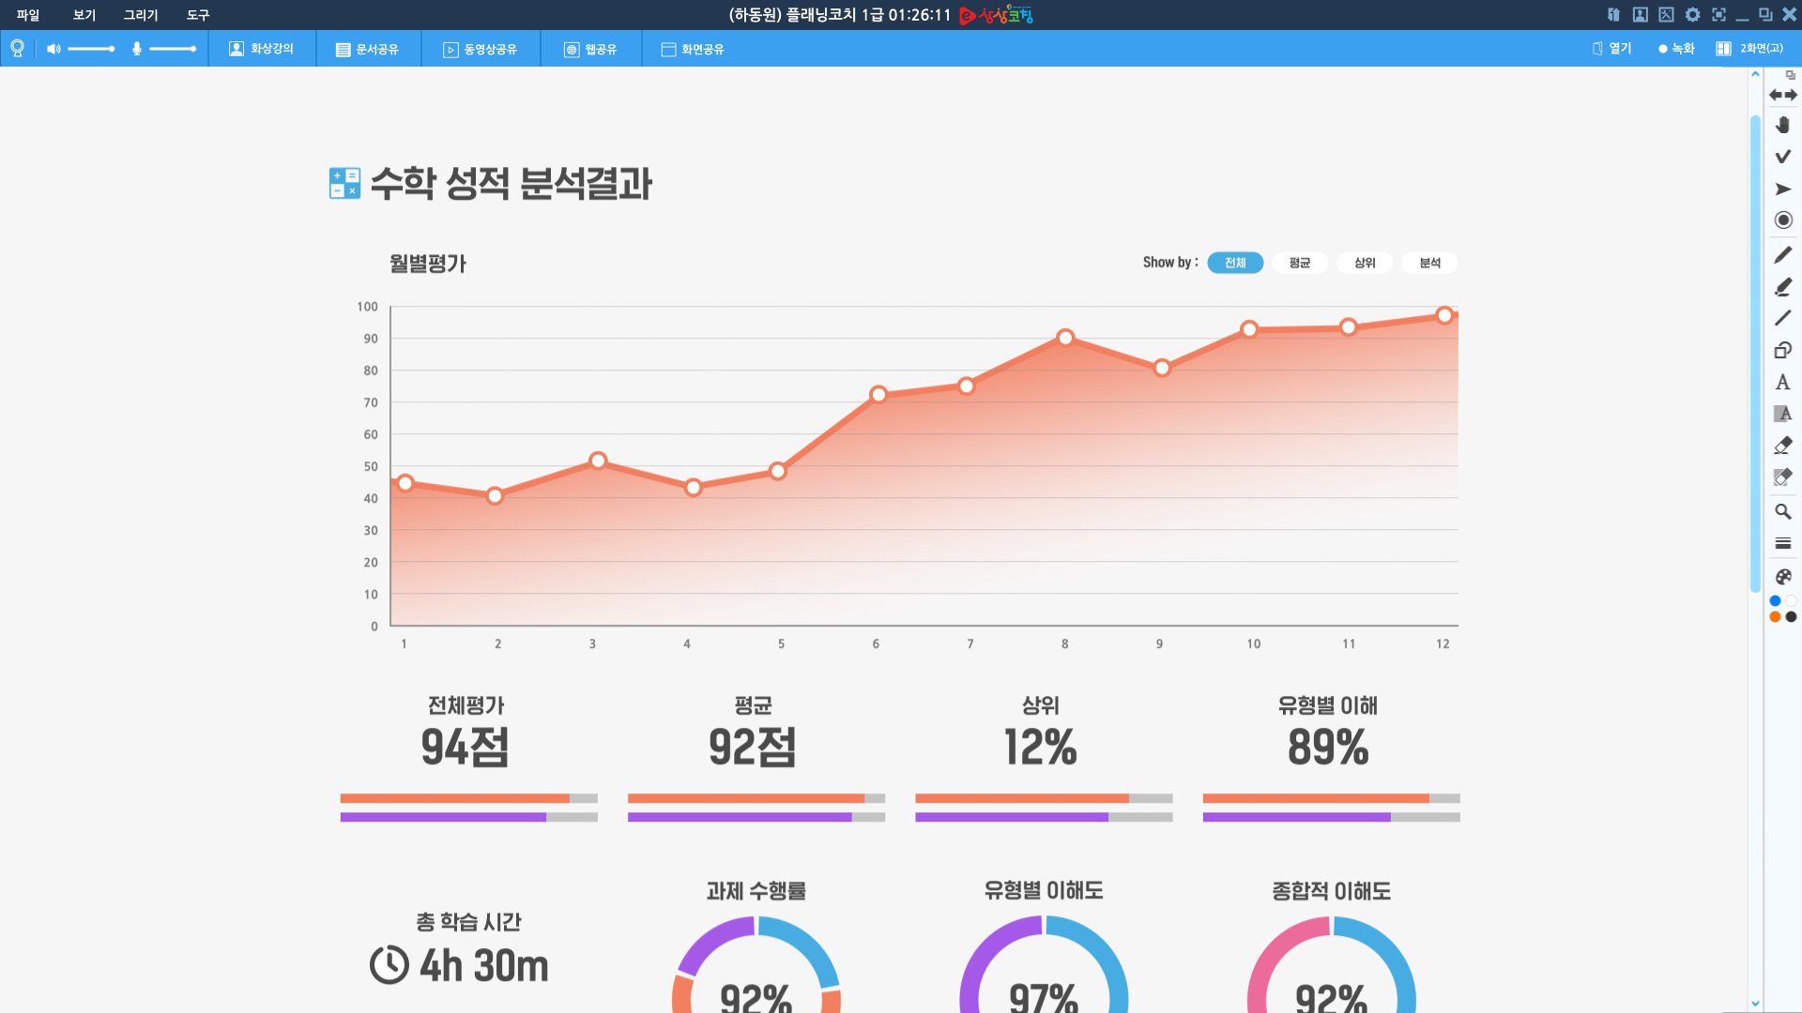
Task: Click the 문서공유 button
Action: click(367, 49)
